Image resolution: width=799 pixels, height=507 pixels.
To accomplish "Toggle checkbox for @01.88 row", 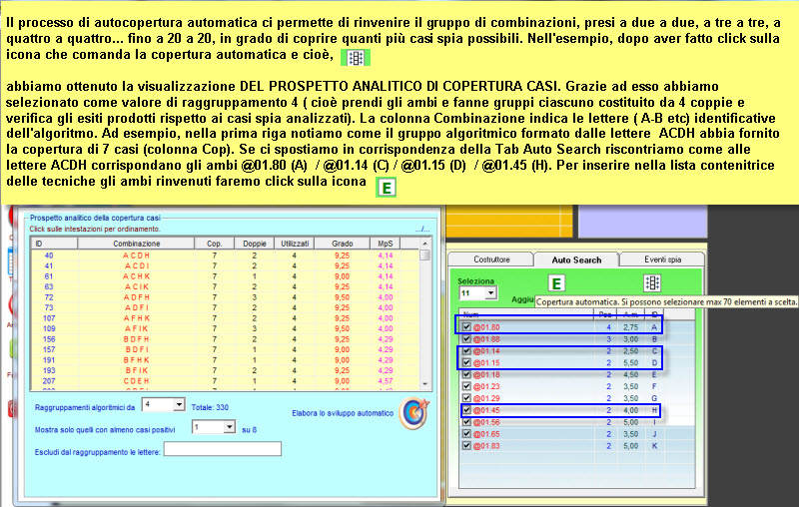I will coord(466,339).
